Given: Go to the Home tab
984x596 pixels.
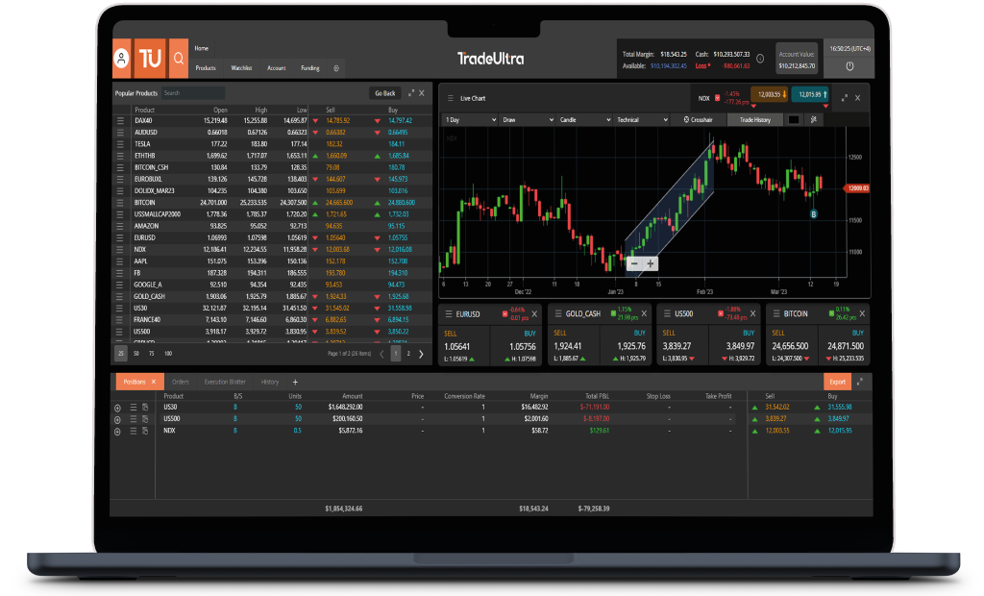Looking at the screenshot, I should pyautogui.click(x=202, y=48).
